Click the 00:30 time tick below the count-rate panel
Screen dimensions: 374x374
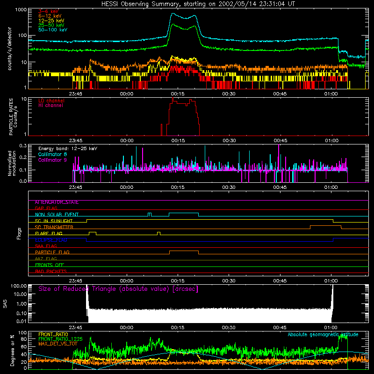[229, 94]
